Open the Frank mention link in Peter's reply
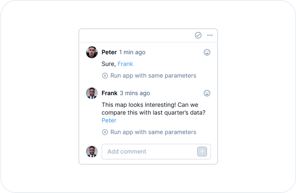Viewport: 296px width, 193px height. [x=125, y=64]
